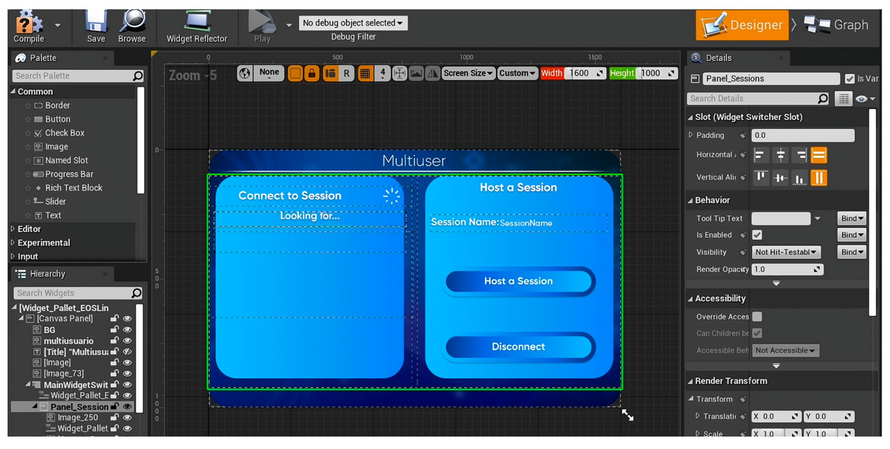Select the fill horizontally alignment icon

(x=818, y=155)
